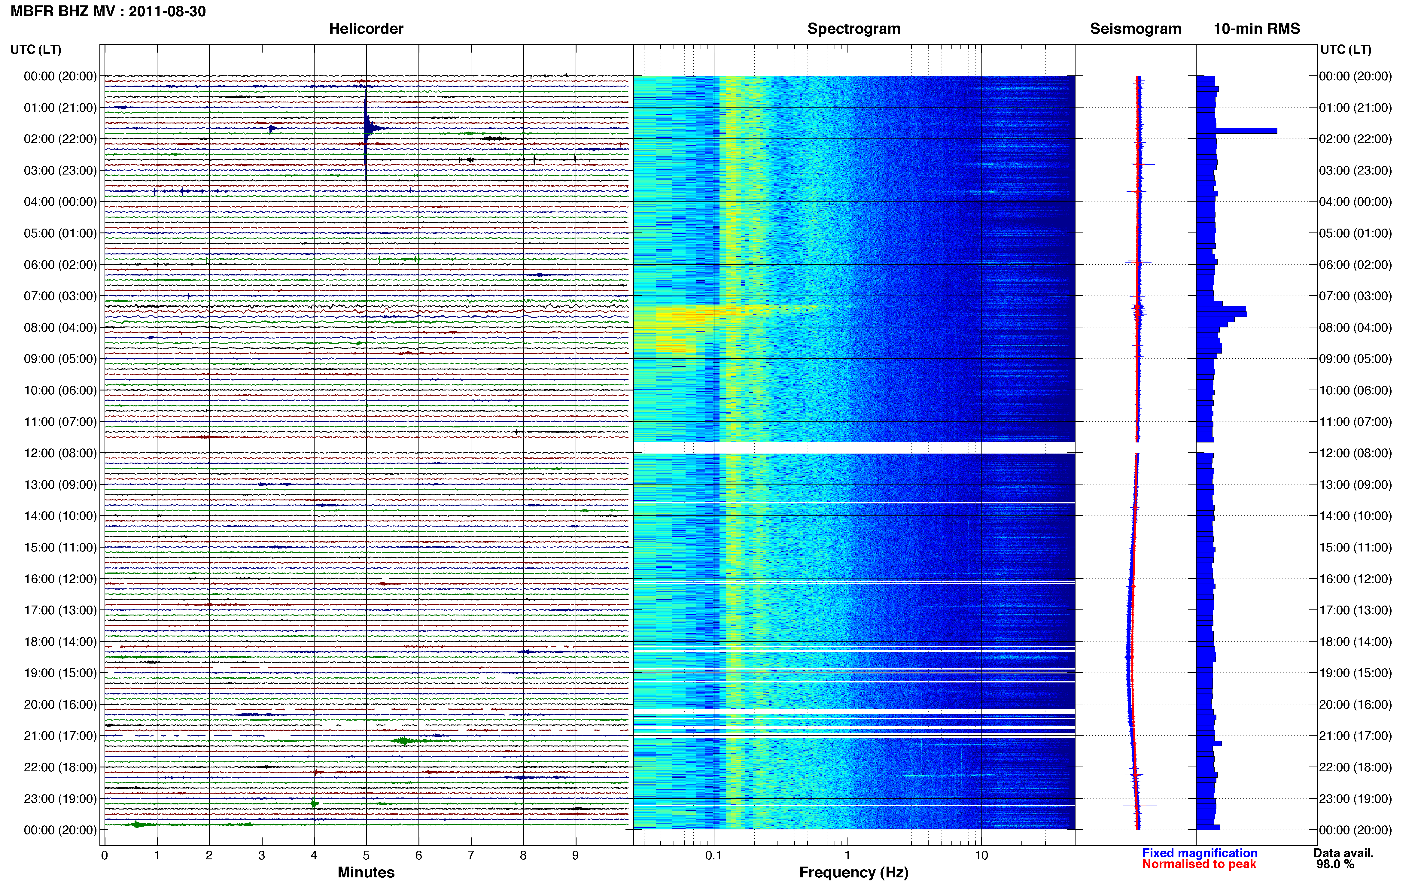The image size is (1424, 890).
Task: Click the left "21:00 (17:00)" time label
Action: point(60,736)
